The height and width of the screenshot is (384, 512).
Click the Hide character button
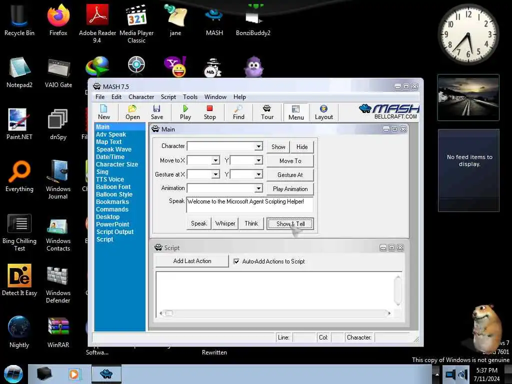tap(302, 147)
